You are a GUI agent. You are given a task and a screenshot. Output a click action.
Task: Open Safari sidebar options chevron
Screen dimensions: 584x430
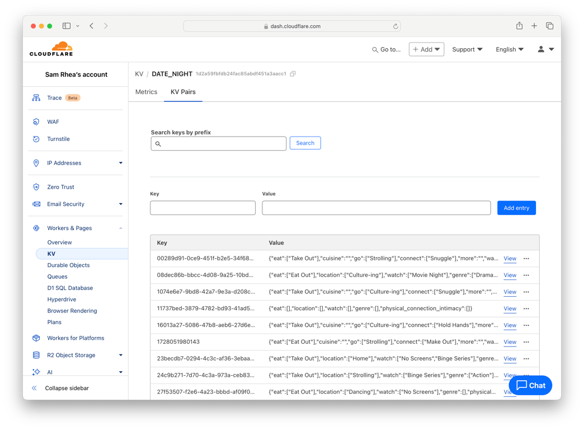(x=77, y=26)
